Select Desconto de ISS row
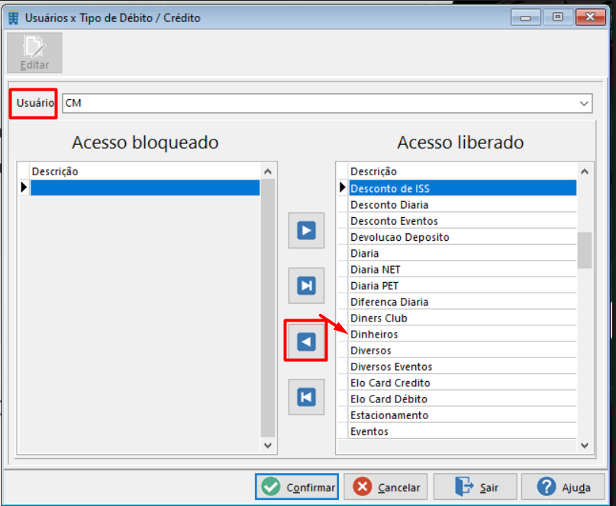The height and width of the screenshot is (506, 616). pyautogui.click(x=463, y=188)
